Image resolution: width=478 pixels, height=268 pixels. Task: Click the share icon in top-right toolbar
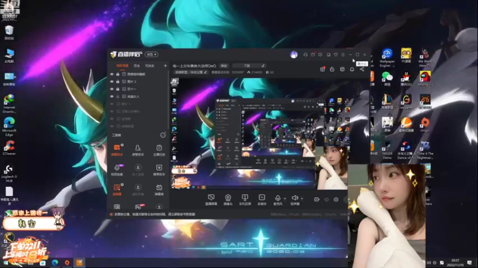[362, 69]
